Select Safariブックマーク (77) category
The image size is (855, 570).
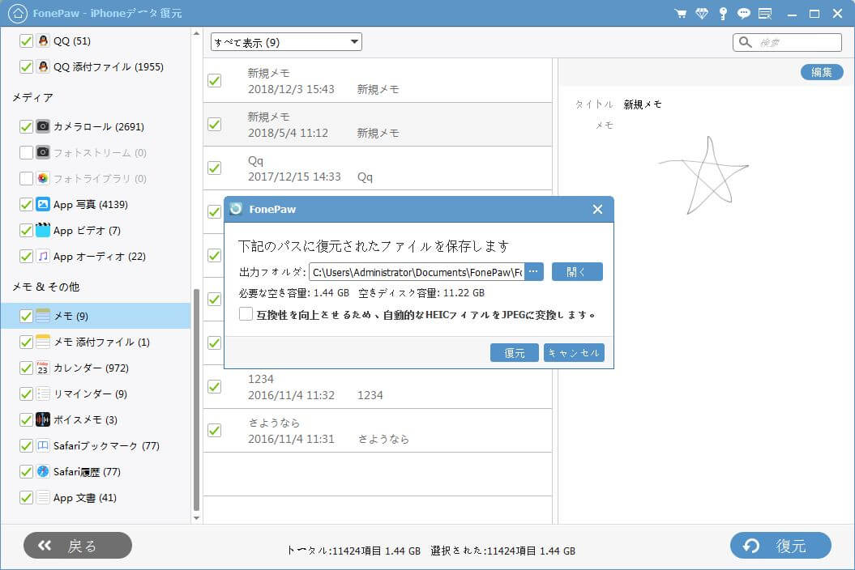coord(96,445)
